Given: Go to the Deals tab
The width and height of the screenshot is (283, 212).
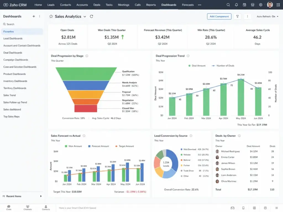Looking at the screenshot, I should [97, 5].
